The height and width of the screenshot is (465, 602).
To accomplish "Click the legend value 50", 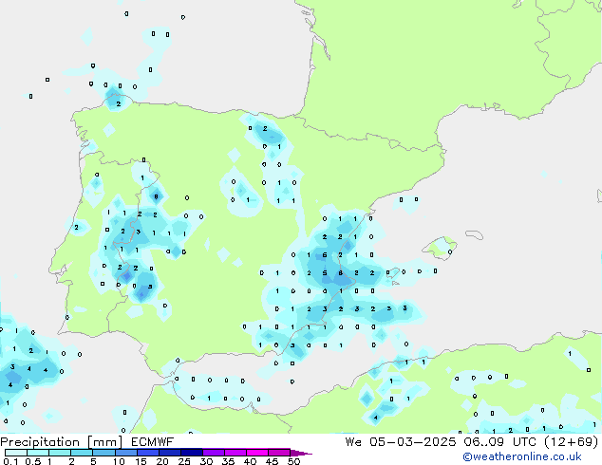I will (293, 461).
